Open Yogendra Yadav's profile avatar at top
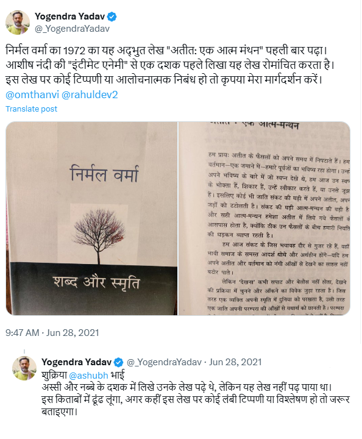This screenshot has width=362, height=439. [x=18, y=23]
